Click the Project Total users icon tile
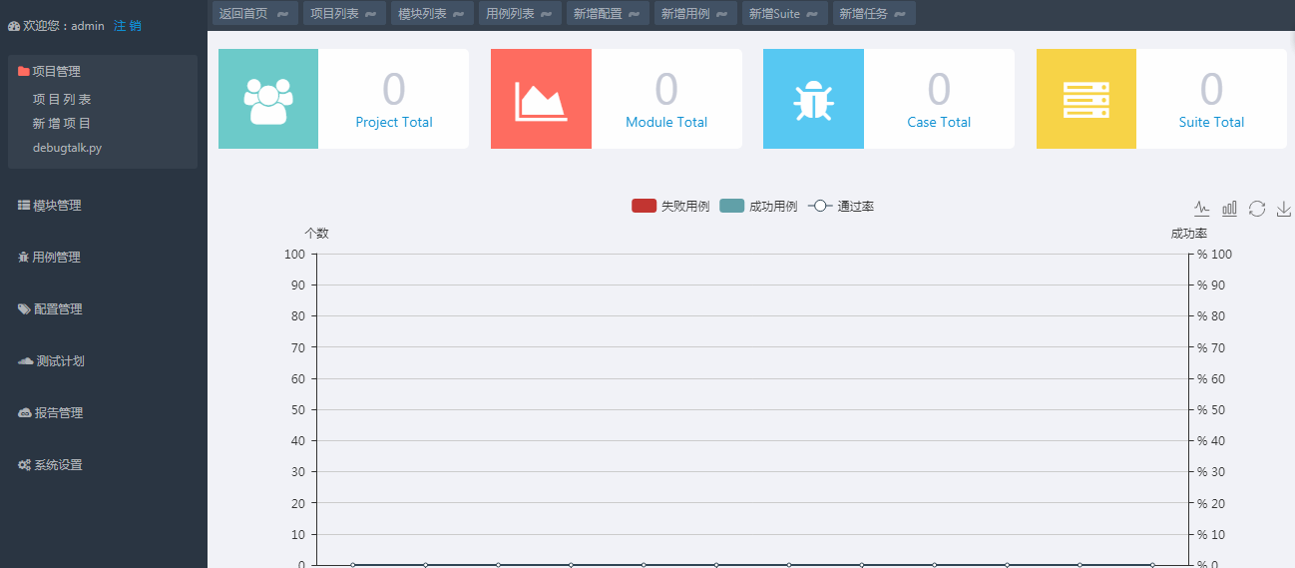This screenshot has height=568, width=1295. [x=268, y=99]
